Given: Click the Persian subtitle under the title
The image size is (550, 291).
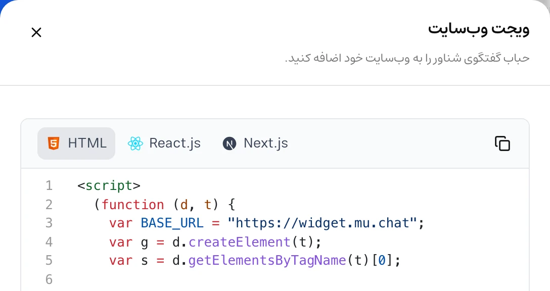Looking at the screenshot, I should tap(407, 58).
